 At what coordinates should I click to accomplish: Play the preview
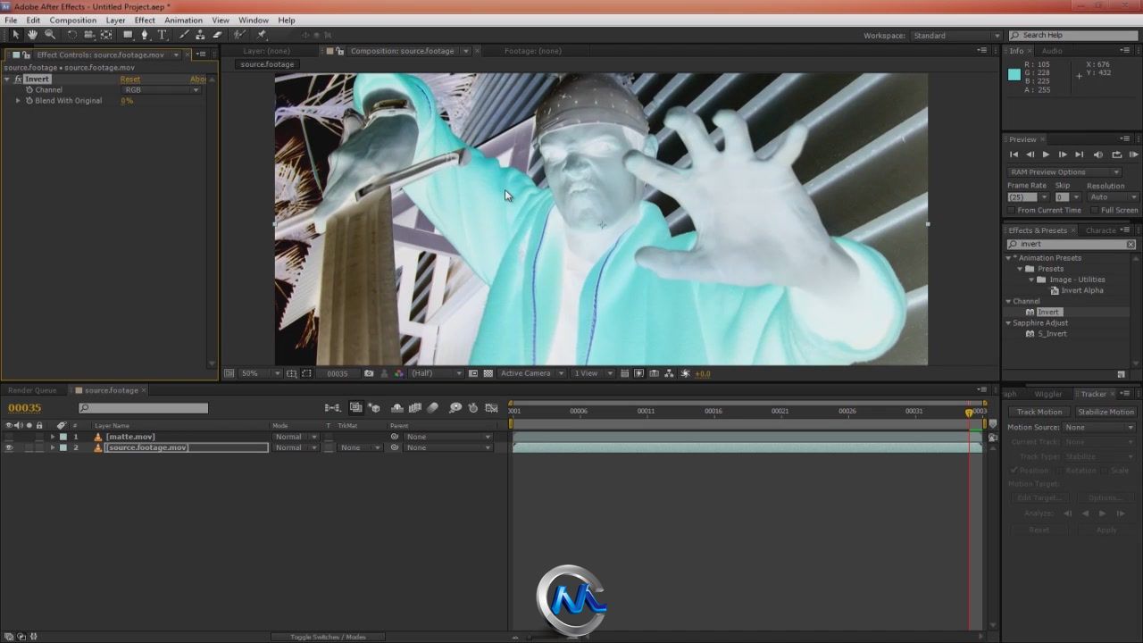(1046, 154)
